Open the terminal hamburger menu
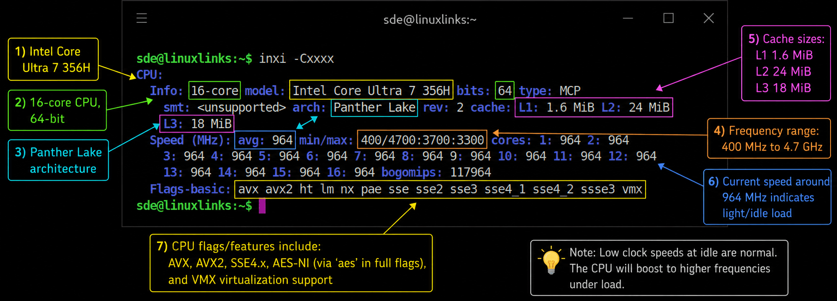Screen dimensions: 837x301 (142, 18)
